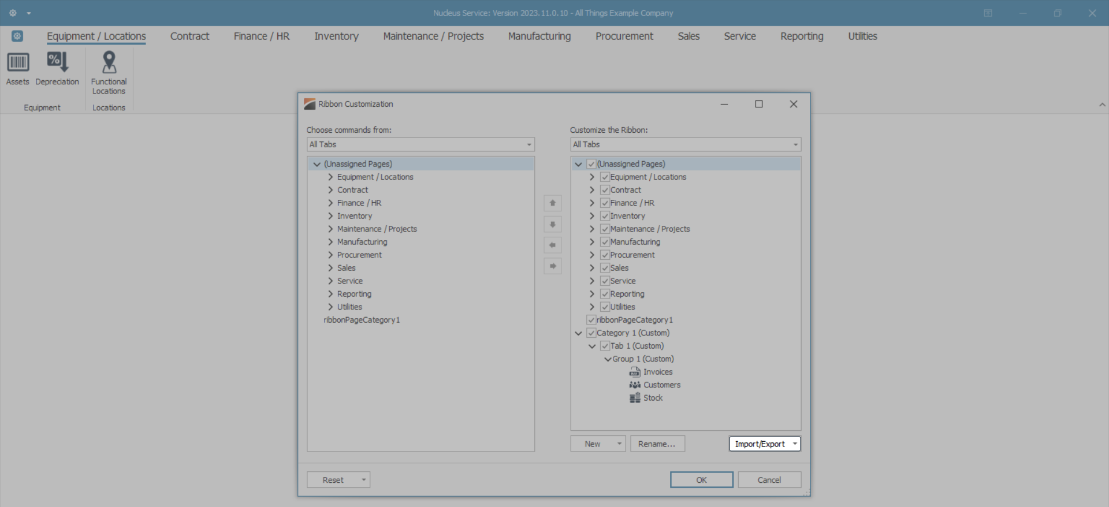This screenshot has height=507, width=1109.
Task: Open the Functional Locations pin icon
Action: click(x=109, y=62)
